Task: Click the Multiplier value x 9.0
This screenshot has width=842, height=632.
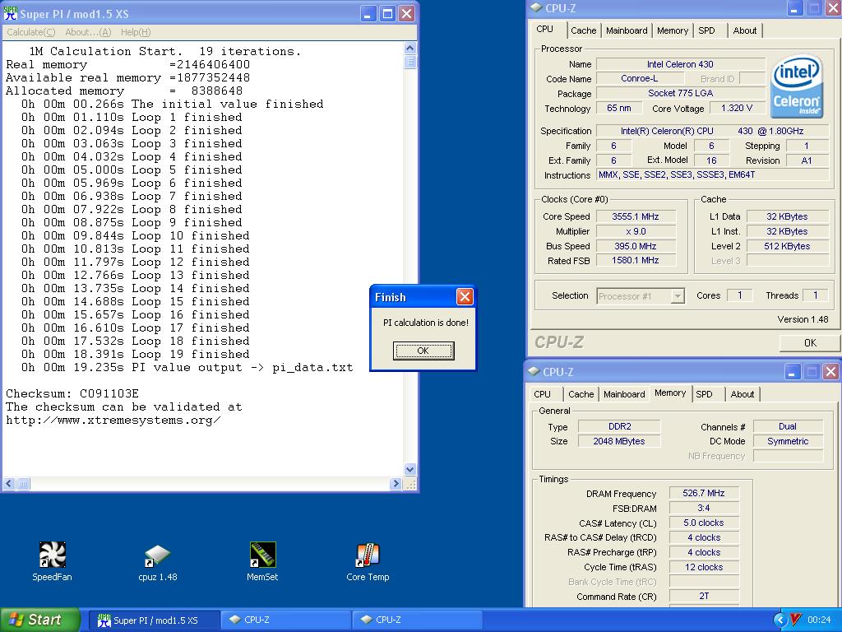Action: point(636,231)
